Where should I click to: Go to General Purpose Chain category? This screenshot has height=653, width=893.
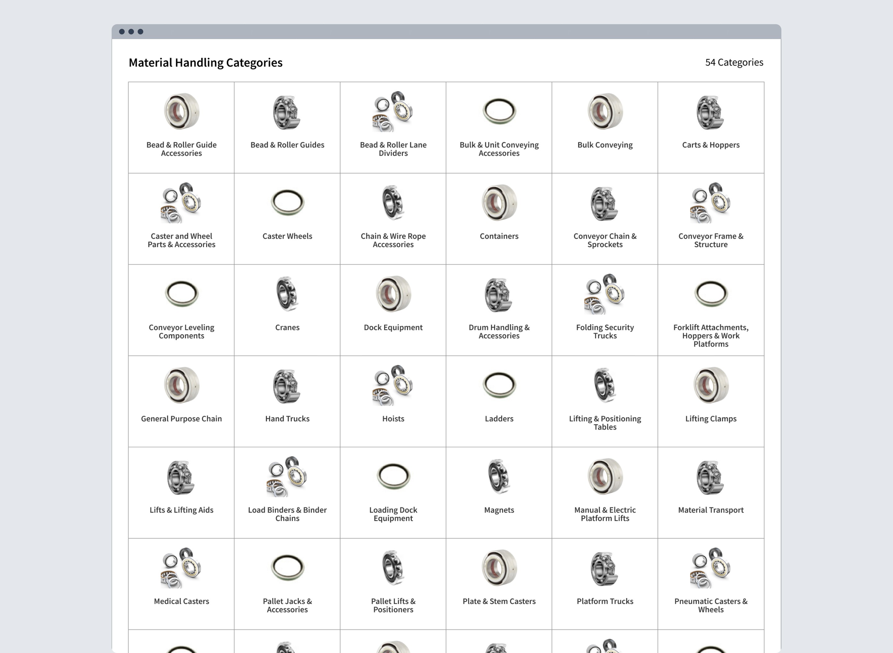[x=181, y=419]
